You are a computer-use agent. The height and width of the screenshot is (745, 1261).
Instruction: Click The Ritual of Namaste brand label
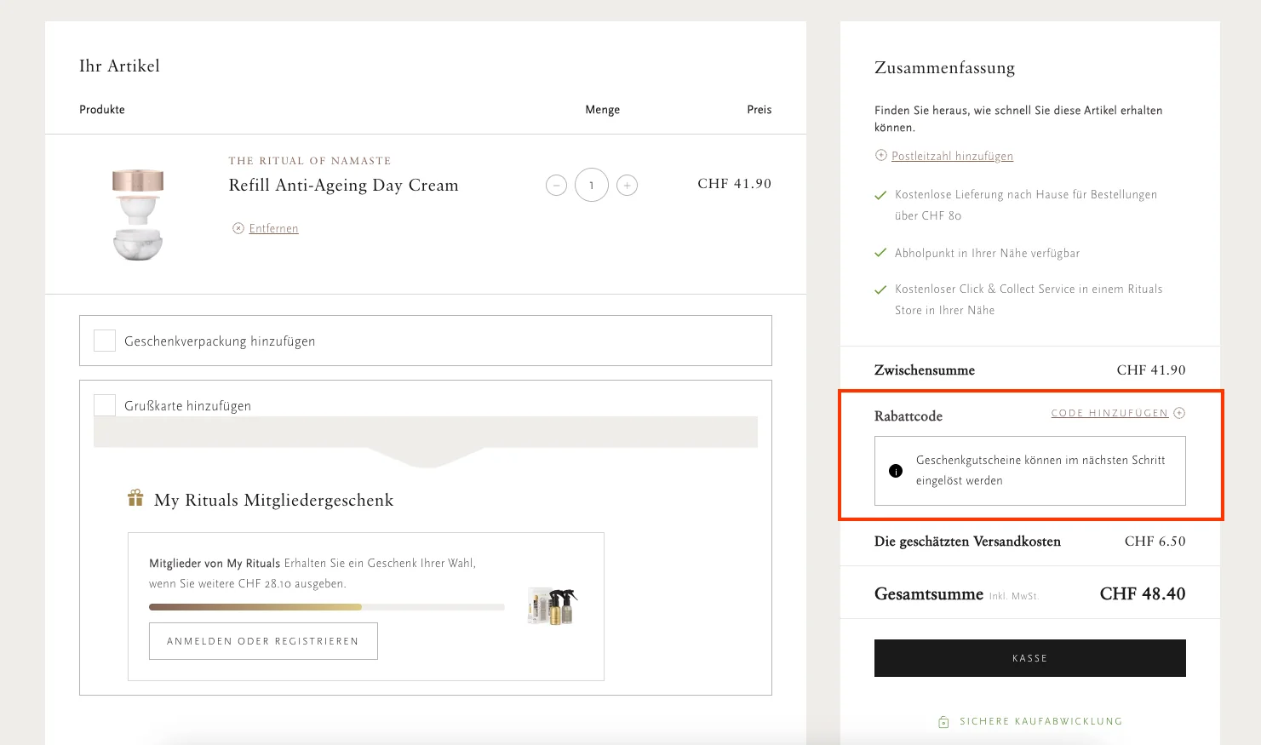(x=310, y=160)
